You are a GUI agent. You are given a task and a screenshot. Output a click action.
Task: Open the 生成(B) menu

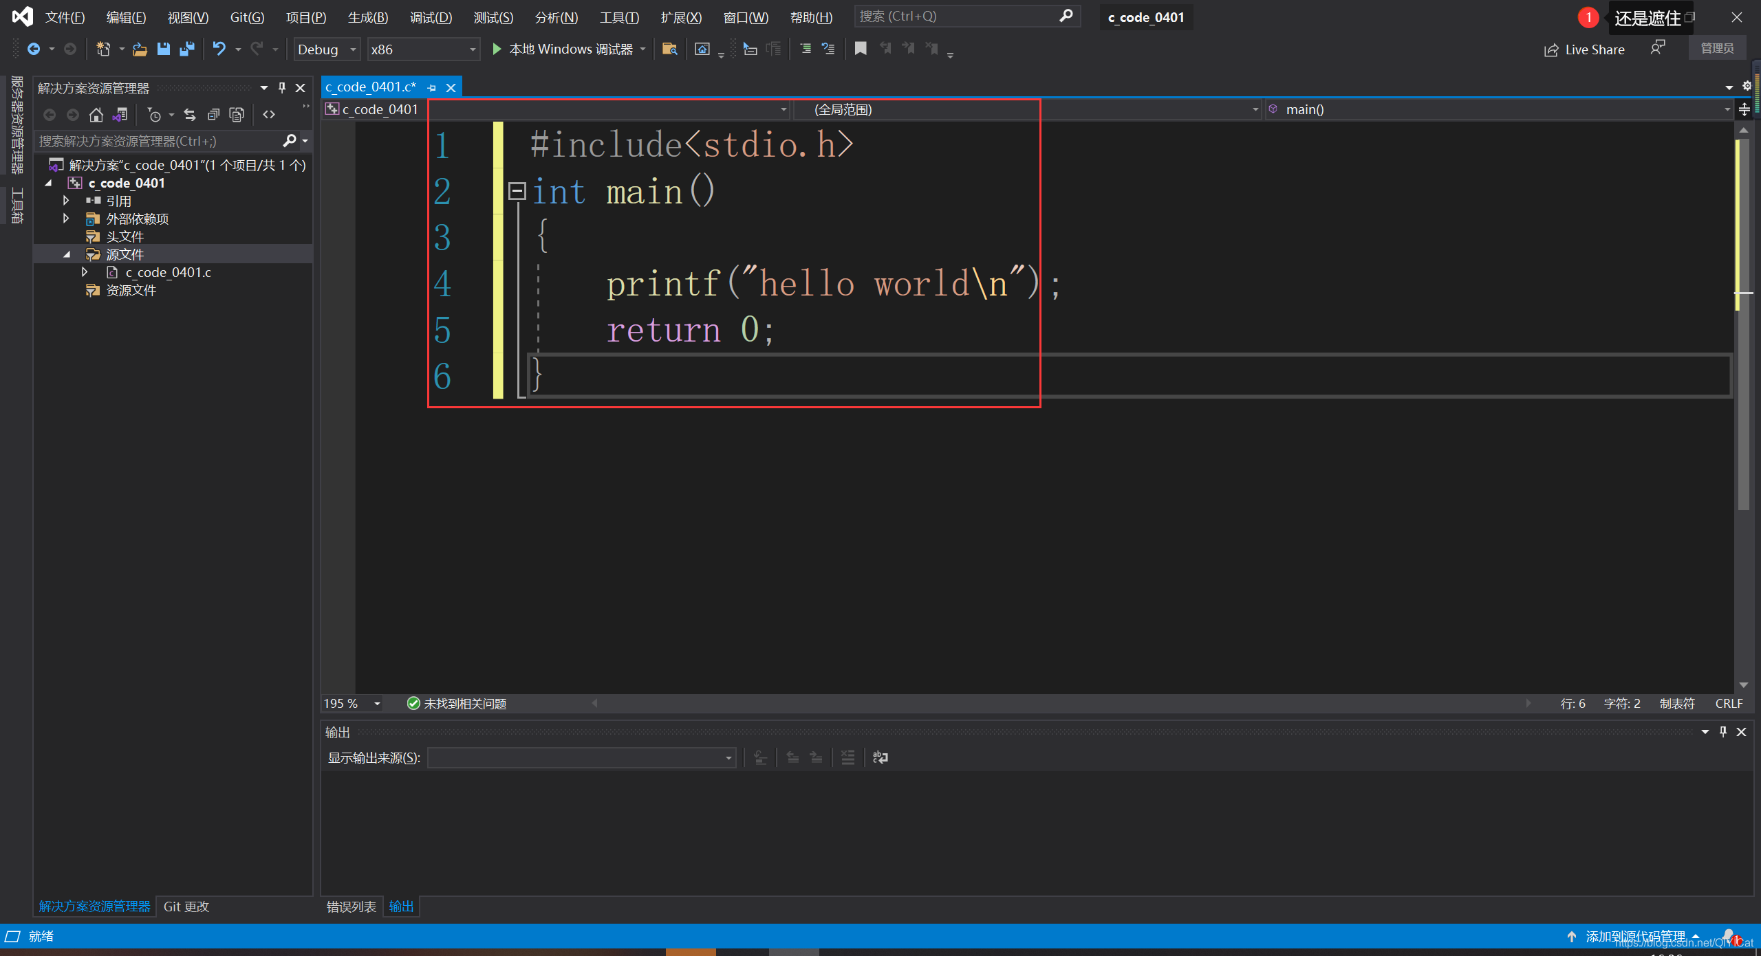click(x=368, y=17)
